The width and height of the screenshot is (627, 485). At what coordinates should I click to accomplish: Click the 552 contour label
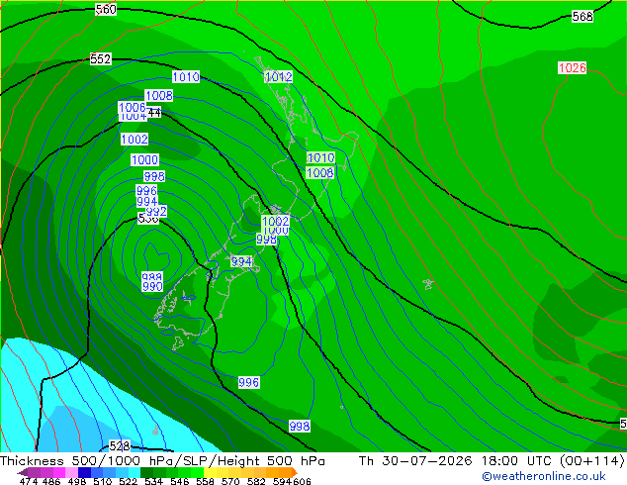(100, 59)
